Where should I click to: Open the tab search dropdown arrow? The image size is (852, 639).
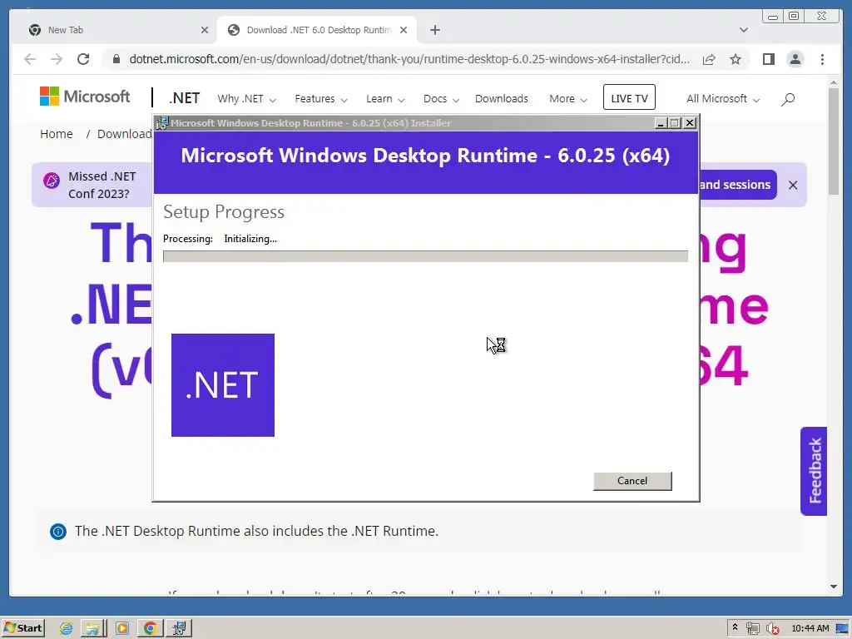[x=743, y=30]
